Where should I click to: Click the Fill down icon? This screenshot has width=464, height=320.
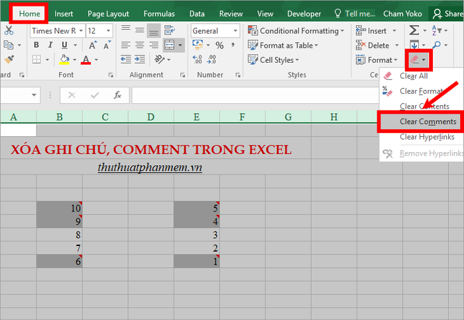(414, 44)
